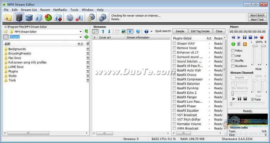The image size is (270, 143).
Task: Check the Normalize Volume plugin checkbox
Action: 174,124
